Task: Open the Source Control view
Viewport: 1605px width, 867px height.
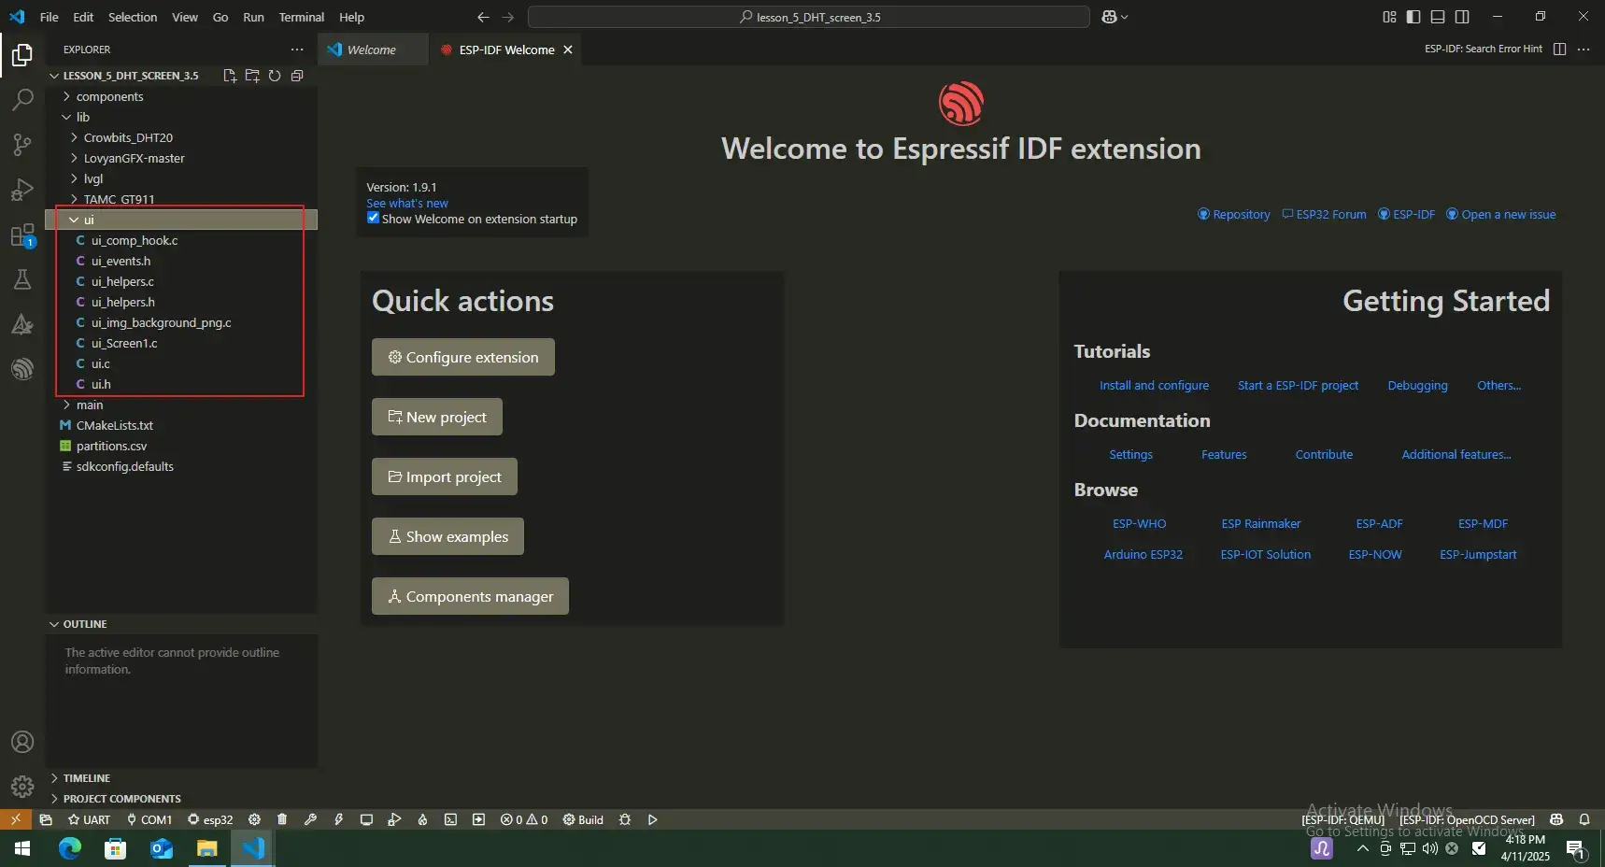Action: tap(22, 145)
